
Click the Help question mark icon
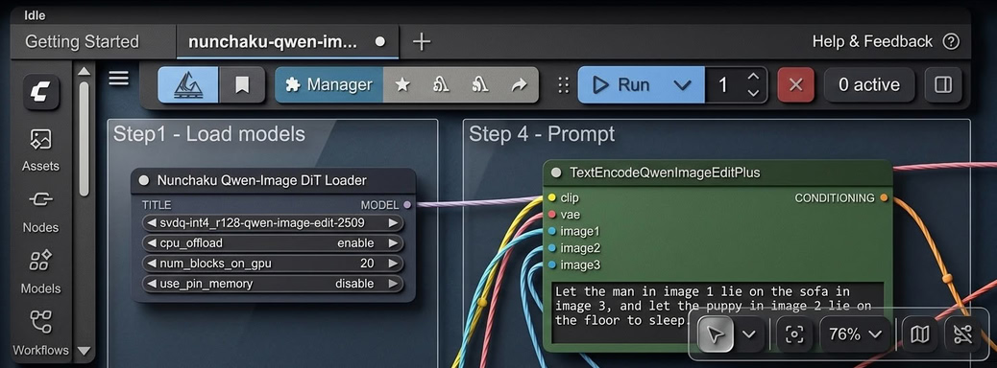point(951,42)
